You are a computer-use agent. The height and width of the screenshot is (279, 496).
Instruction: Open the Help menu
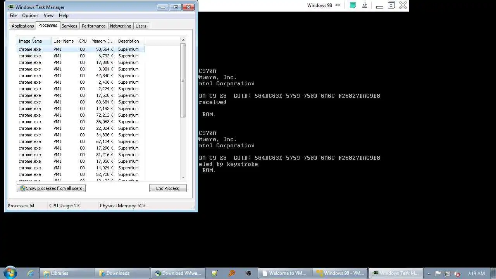click(64, 15)
